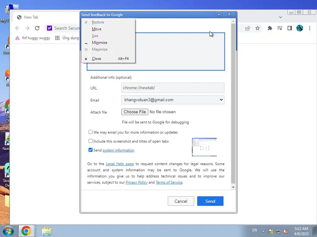Open the clock showing 5:12 AM
The image size is (317, 237).
[x=301, y=231]
